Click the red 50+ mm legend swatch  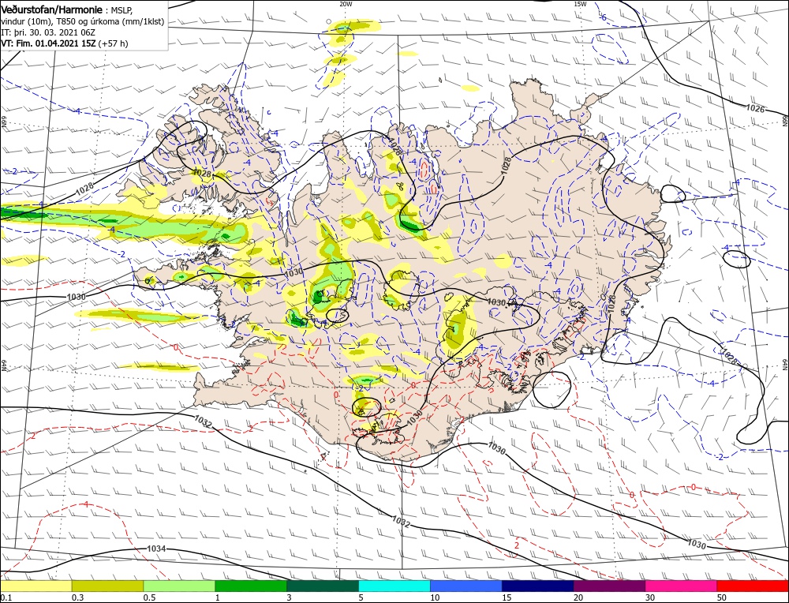(x=753, y=586)
